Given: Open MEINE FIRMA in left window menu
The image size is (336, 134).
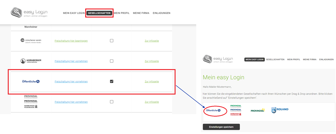Looking at the screenshot, I should (x=141, y=13).
